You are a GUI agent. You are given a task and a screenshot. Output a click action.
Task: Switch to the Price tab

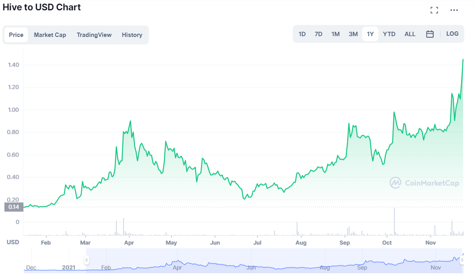(16, 35)
